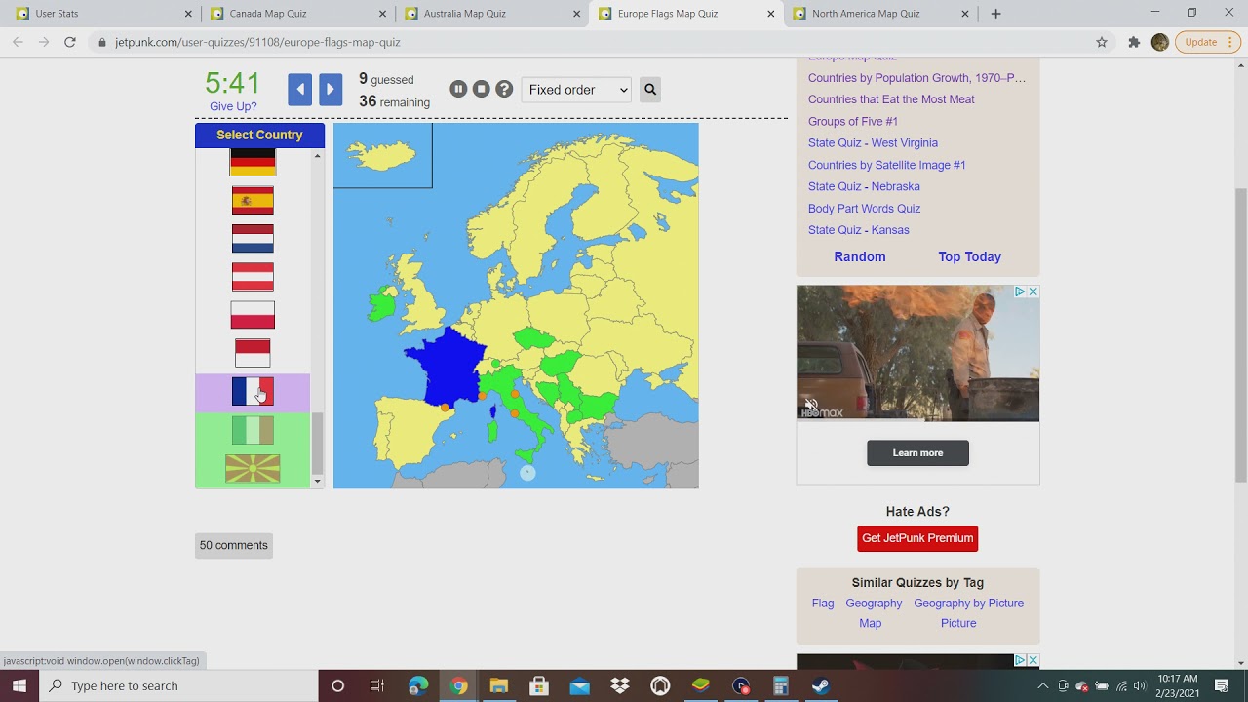Image resolution: width=1248 pixels, height=702 pixels.
Task: Switch to North America Map Quiz tab
Action: 879,14
